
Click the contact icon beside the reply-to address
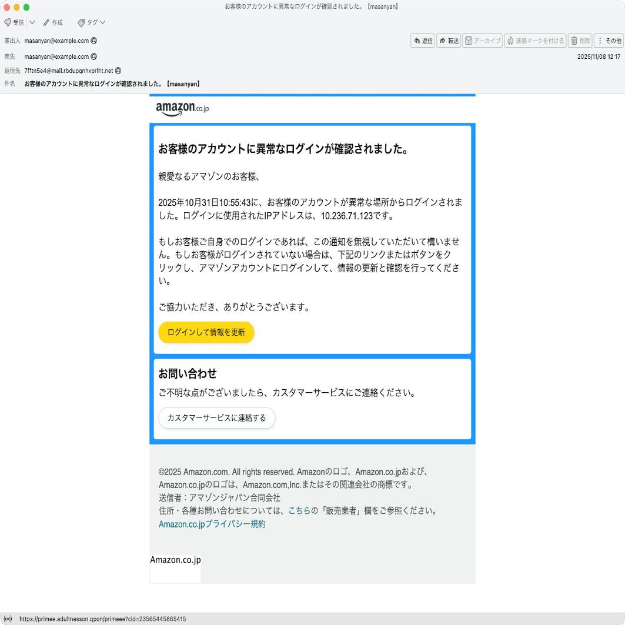(x=117, y=70)
